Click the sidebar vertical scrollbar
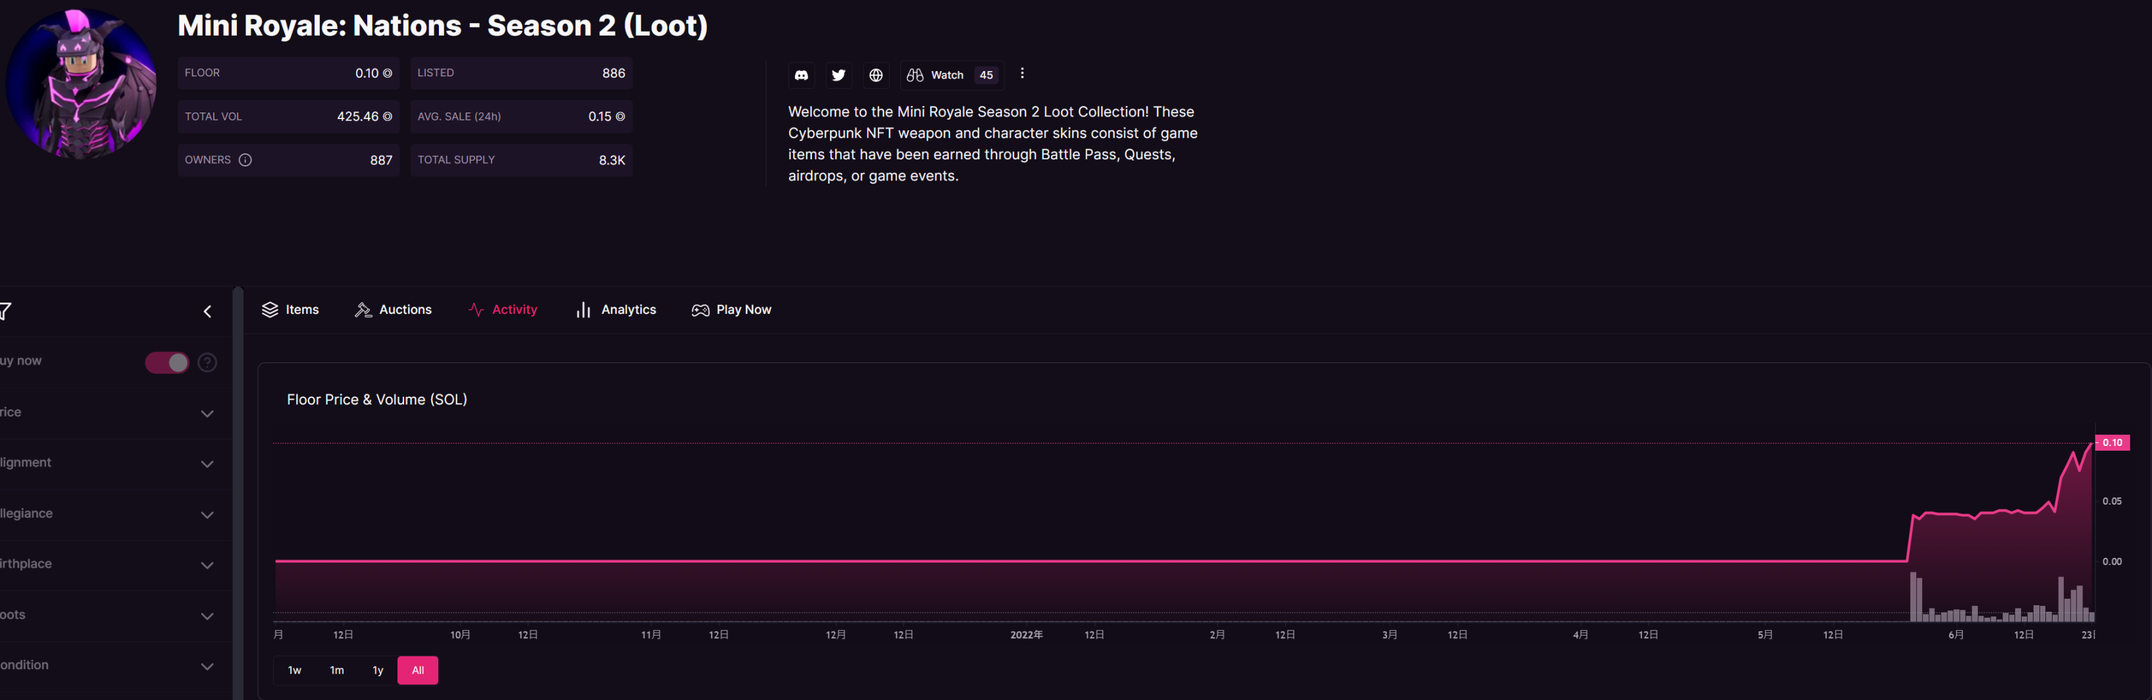2152x700 pixels. pyautogui.click(x=238, y=493)
